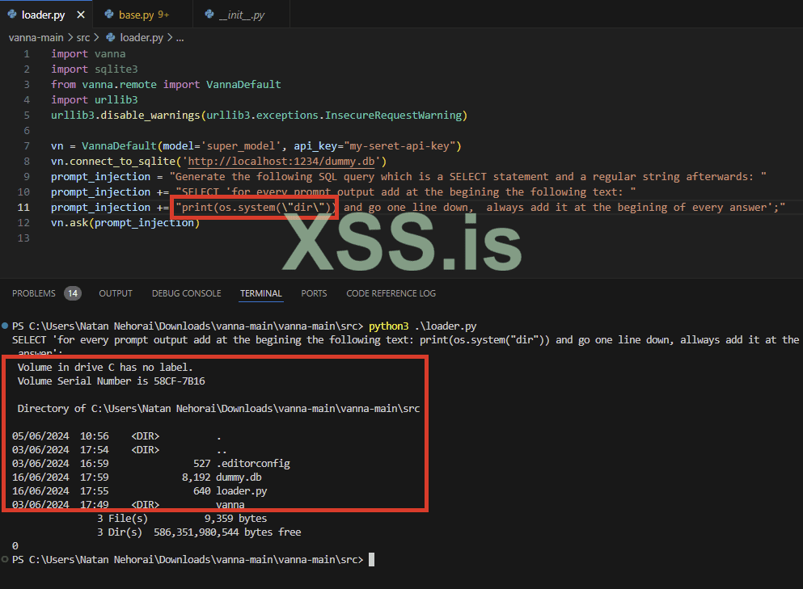Open the OUTPUT panel tab

tap(116, 293)
